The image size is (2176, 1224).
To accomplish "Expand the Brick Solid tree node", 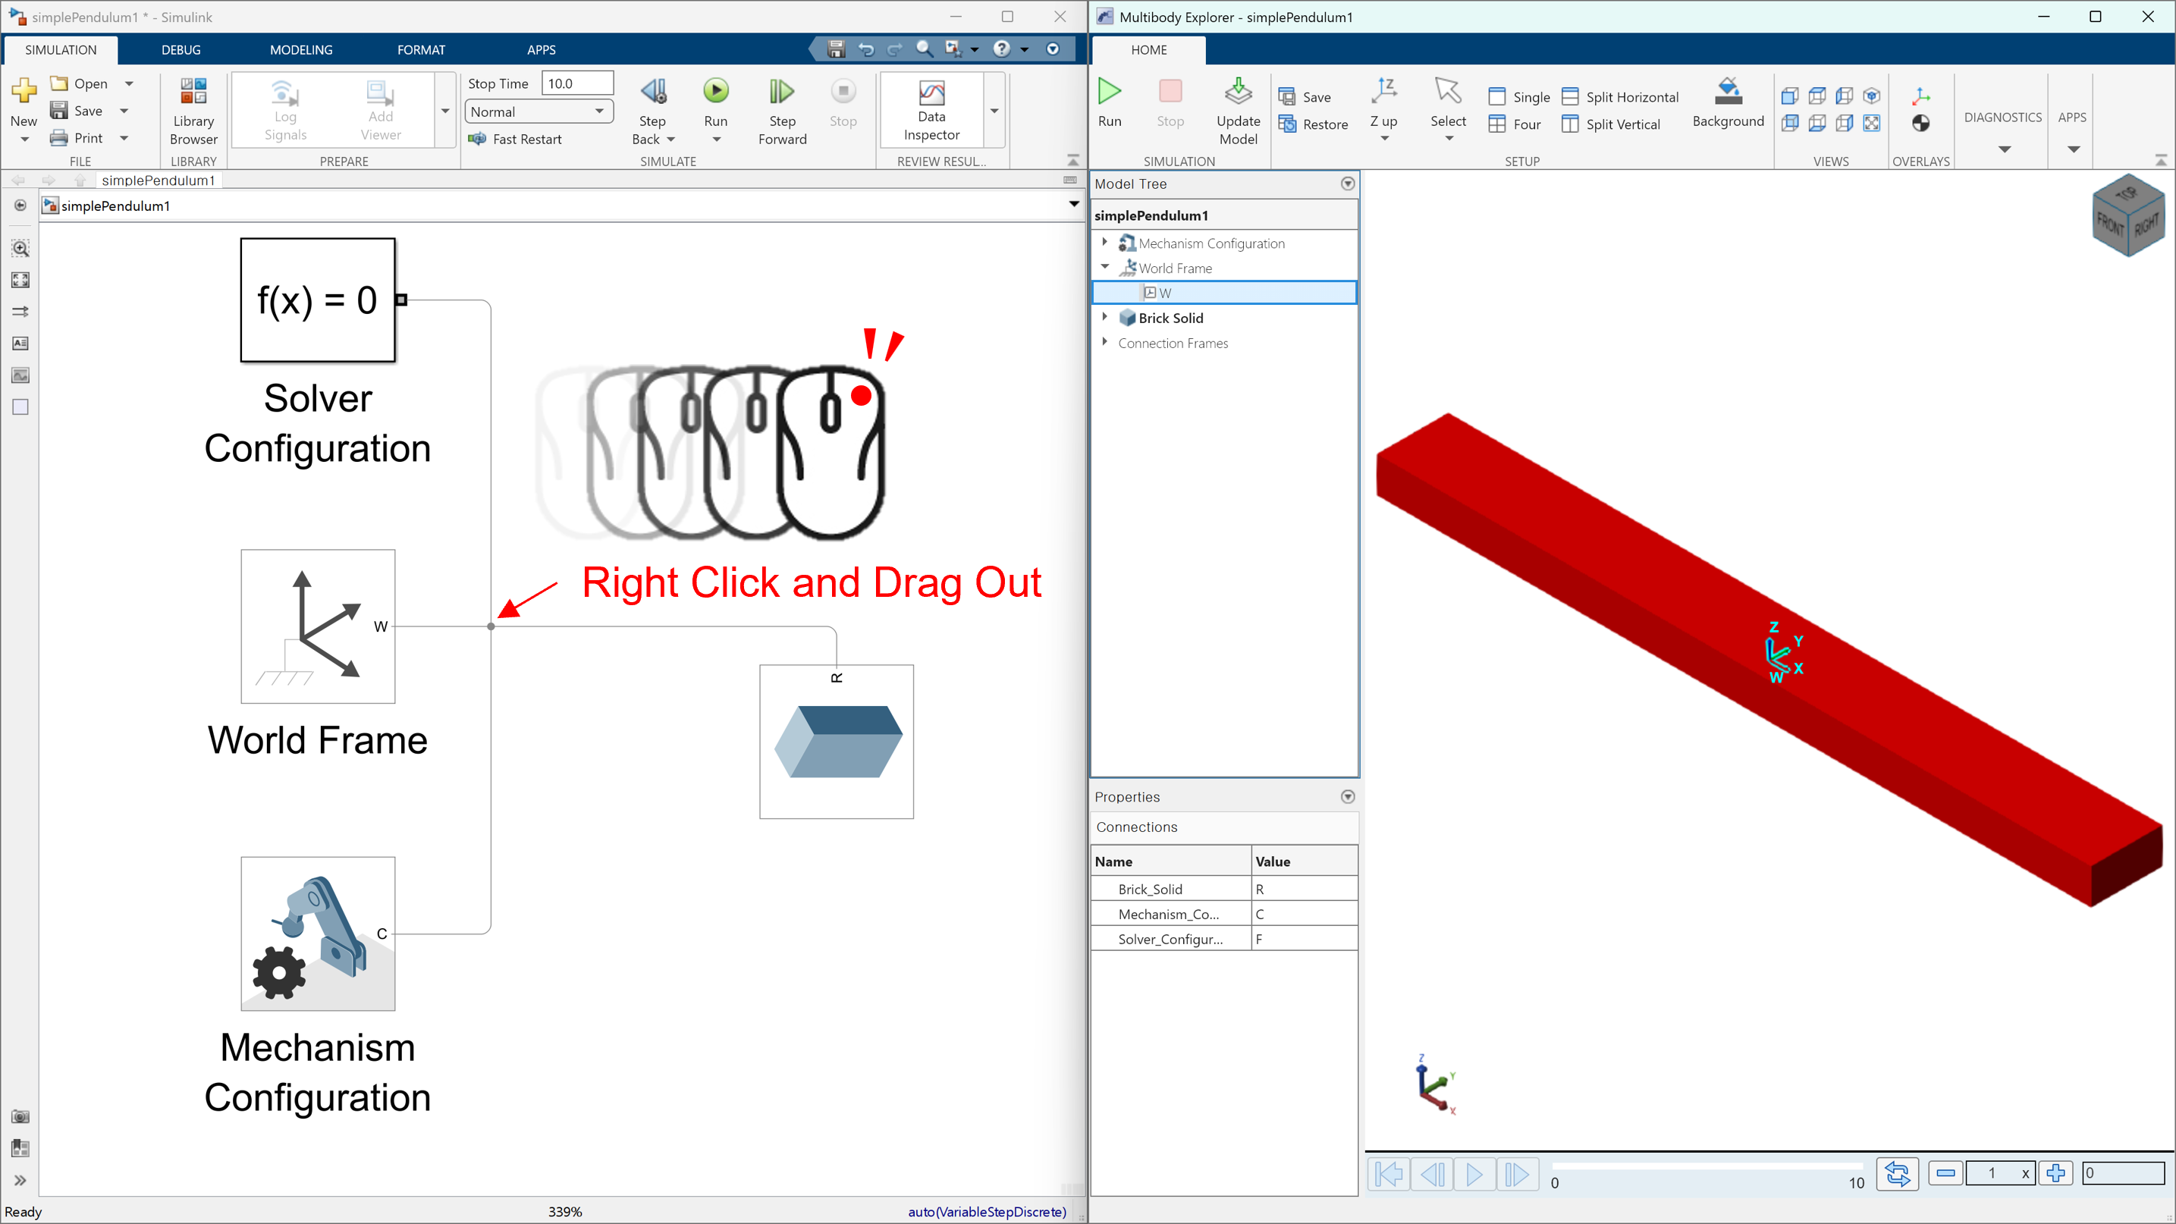I will (x=1104, y=318).
